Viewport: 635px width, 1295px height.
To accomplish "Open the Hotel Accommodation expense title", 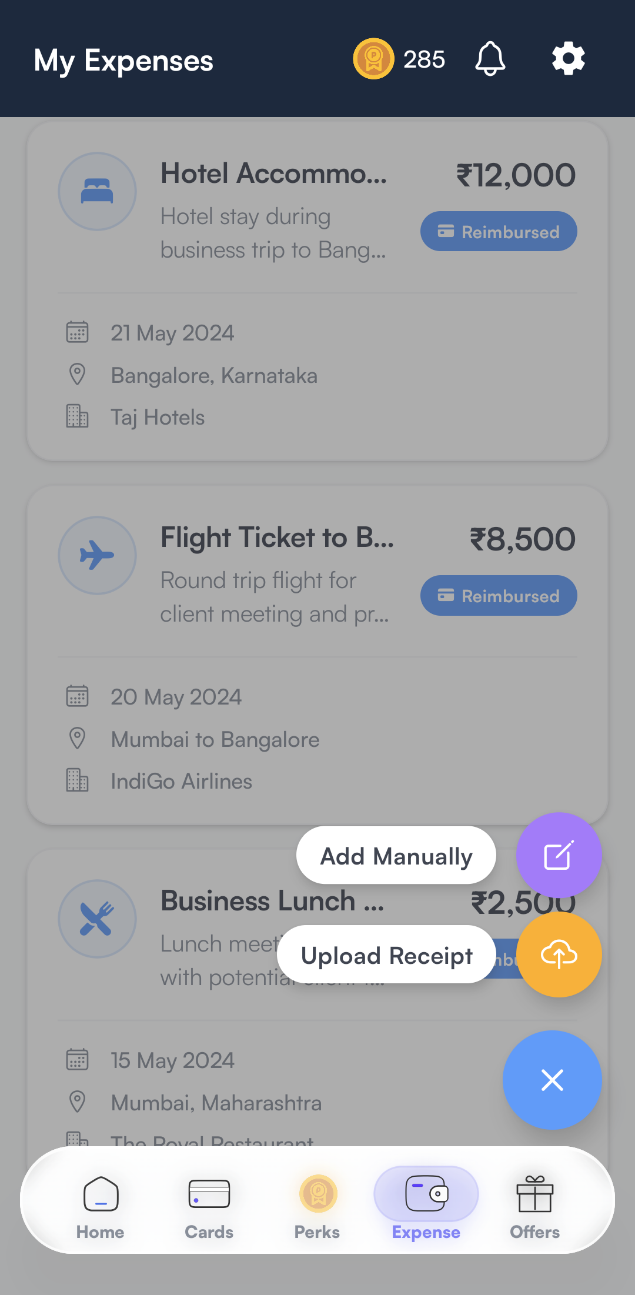I will coord(274,174).
